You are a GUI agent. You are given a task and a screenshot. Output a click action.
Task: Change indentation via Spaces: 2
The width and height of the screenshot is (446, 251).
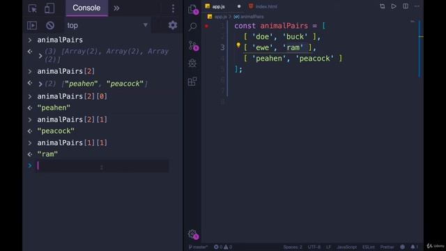(293, 247)
